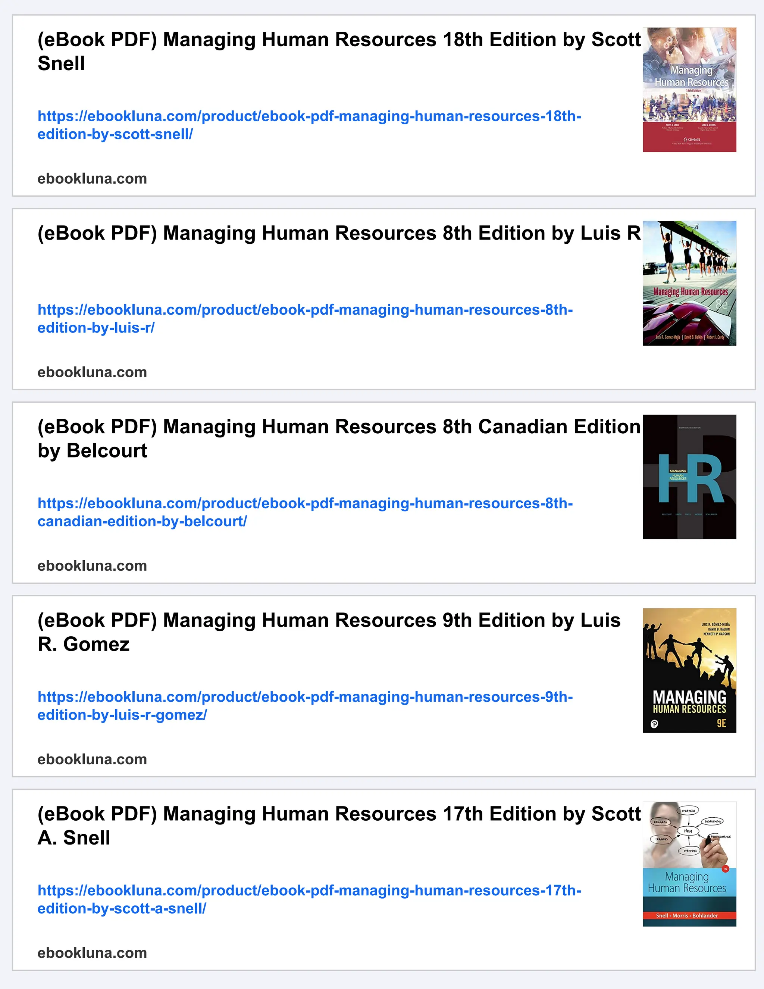Click ebookluna.com under the 18th Edition listing
The height and width of the screenshot is (989, 764).
92,179
